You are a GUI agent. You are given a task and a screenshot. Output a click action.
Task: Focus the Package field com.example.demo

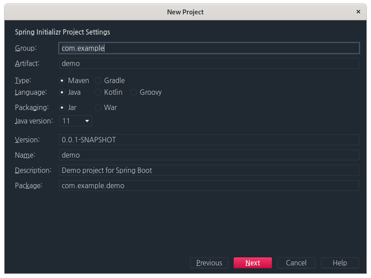coord(209,186)
